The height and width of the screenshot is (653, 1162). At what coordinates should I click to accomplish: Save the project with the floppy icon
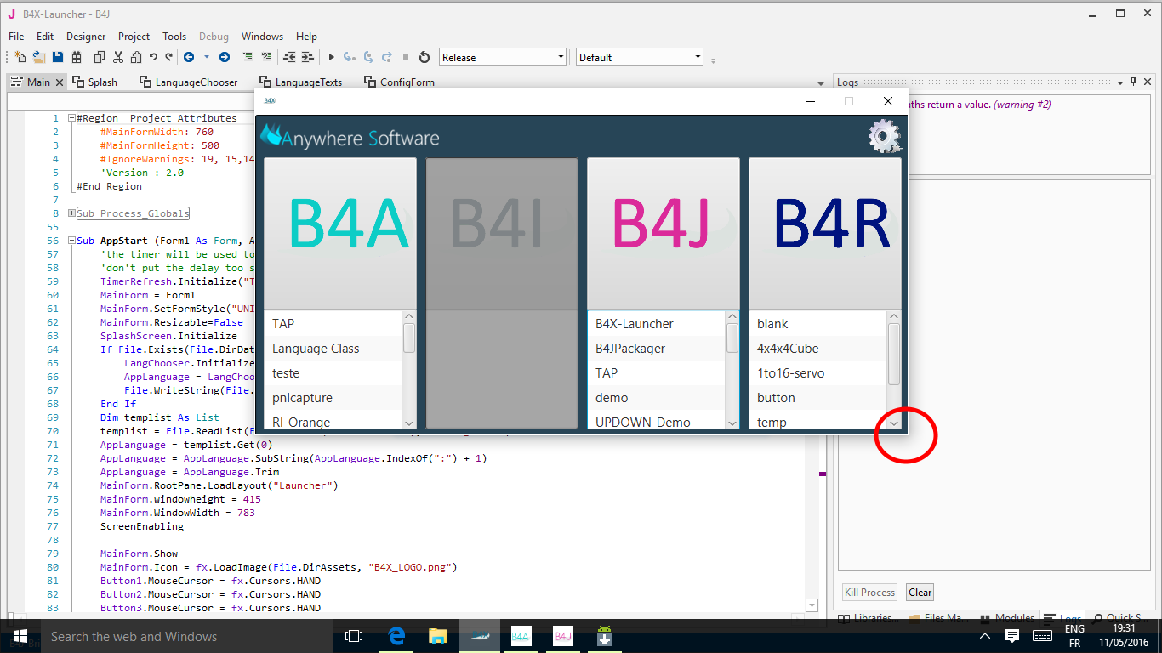point(58,57)
